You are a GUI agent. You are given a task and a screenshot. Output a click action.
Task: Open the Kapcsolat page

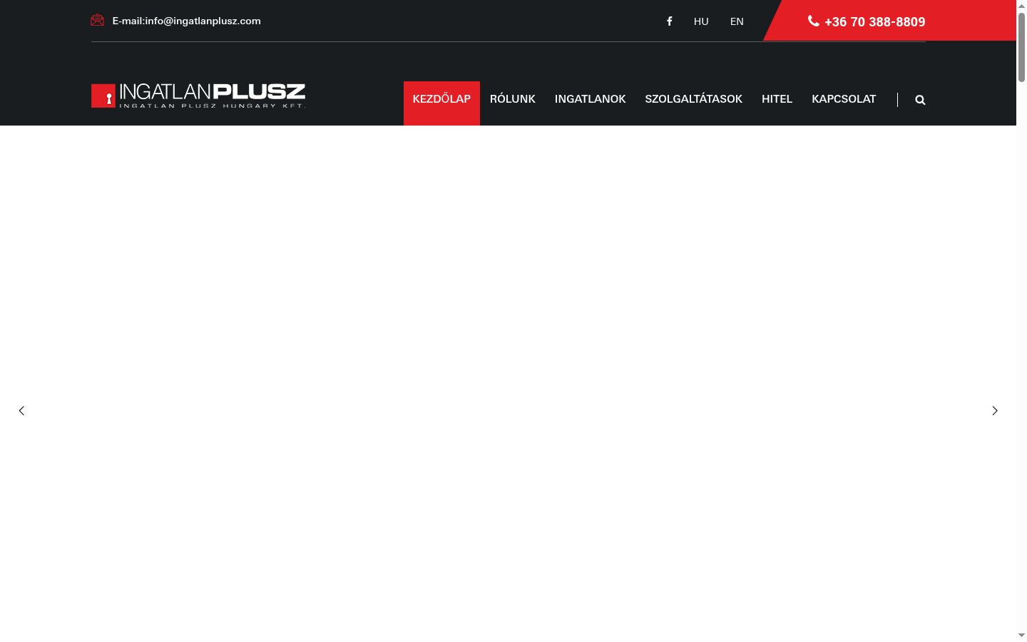tap(844, 99)
